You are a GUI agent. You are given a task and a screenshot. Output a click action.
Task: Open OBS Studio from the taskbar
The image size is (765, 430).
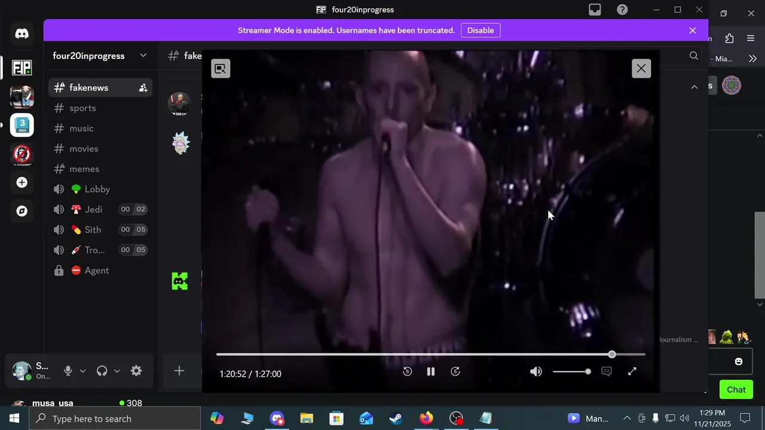coord(457,419)
